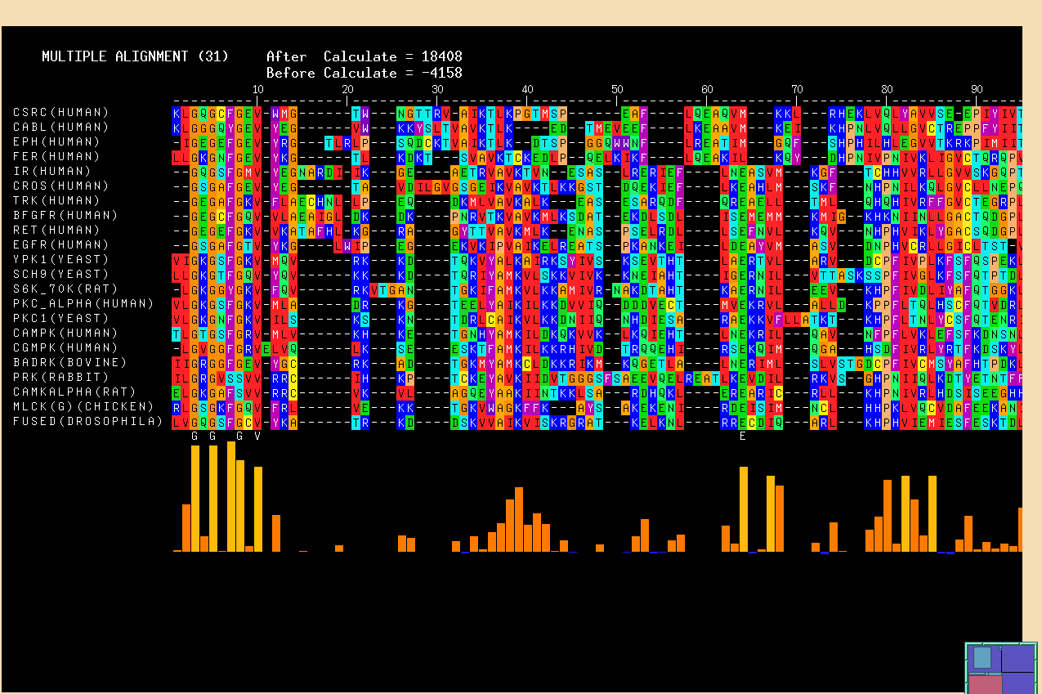Image resolution: width=1042 pixels, height=694 pixels.
Task: Switch to the bottom-right desktop pager quadrant
Action: (x=1018, y=683)
